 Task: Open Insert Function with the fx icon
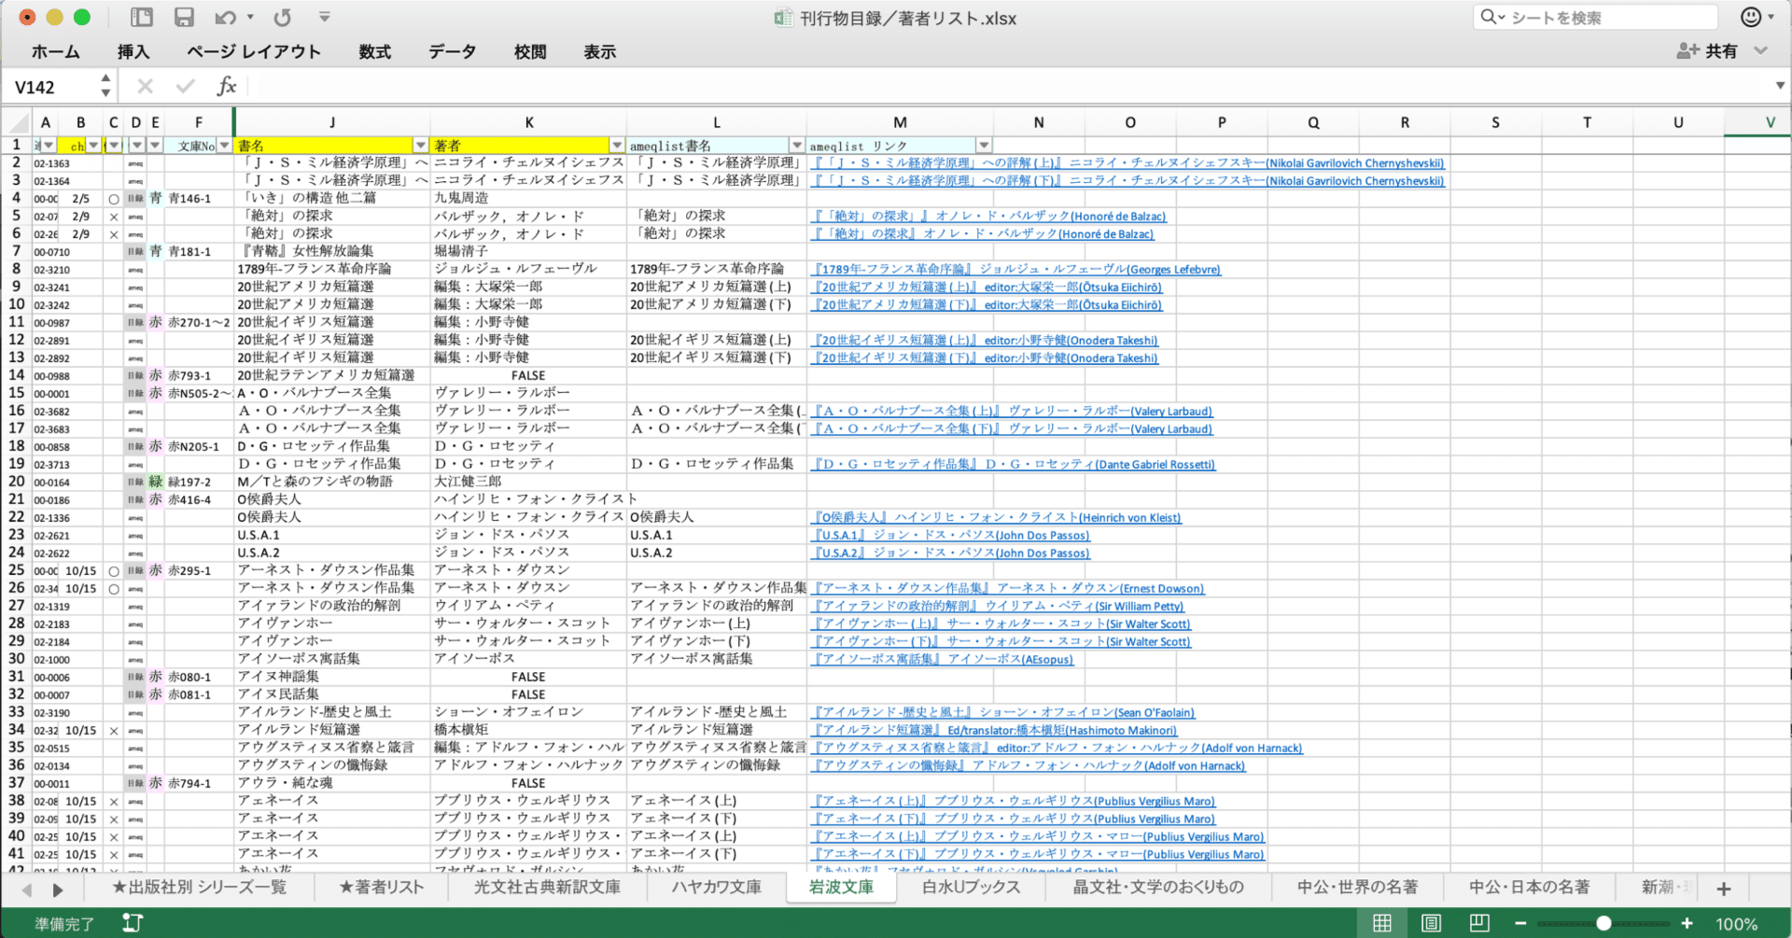[x=227, y=87]
